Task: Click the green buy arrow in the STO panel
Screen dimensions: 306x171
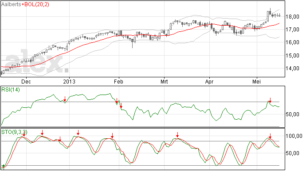Action: (x=3, y=167)
